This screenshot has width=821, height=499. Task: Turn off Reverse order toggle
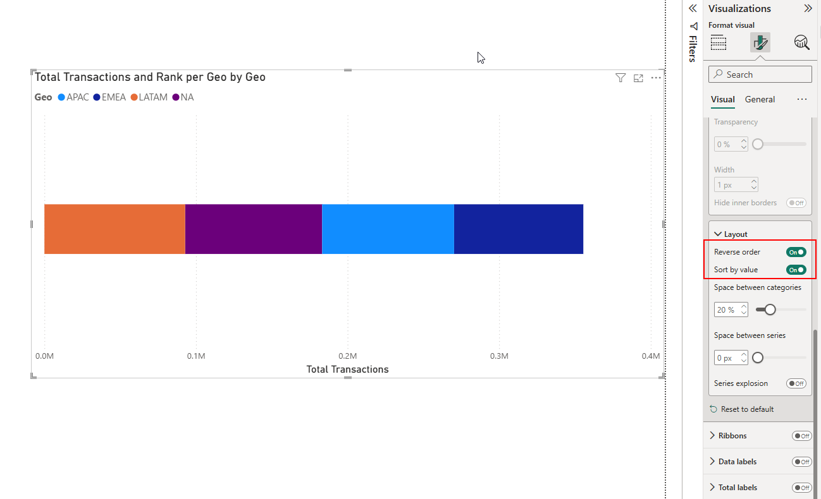(796, 252)
